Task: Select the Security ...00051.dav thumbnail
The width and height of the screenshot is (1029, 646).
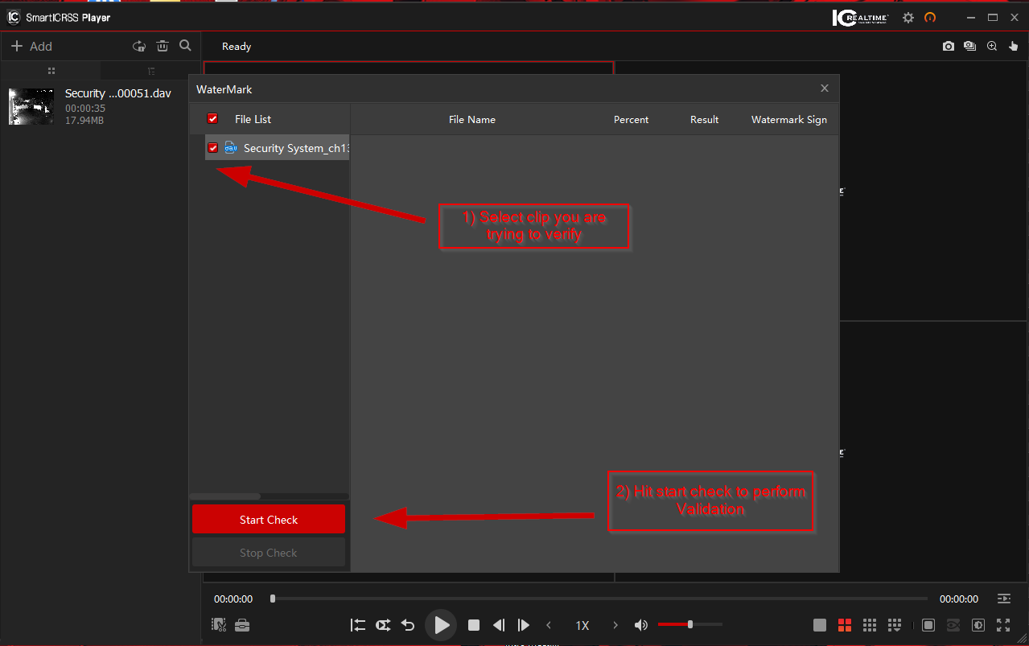Action: coord(31,106)
